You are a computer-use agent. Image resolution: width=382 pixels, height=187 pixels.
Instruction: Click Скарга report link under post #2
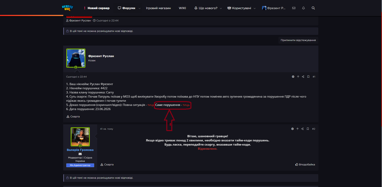click(107, 164)
